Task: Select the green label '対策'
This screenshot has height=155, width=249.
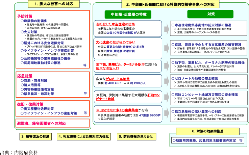Action: click(x=210, y=14)
